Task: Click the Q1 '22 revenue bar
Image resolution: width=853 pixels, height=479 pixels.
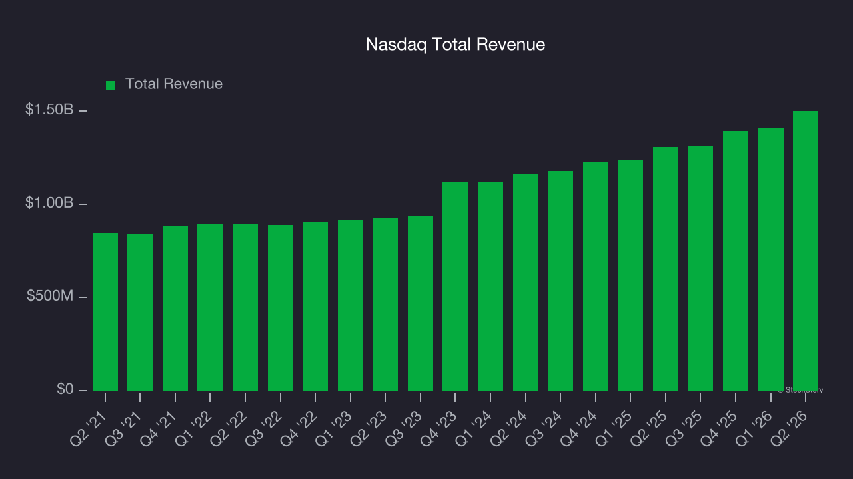Action: [210, 307]
